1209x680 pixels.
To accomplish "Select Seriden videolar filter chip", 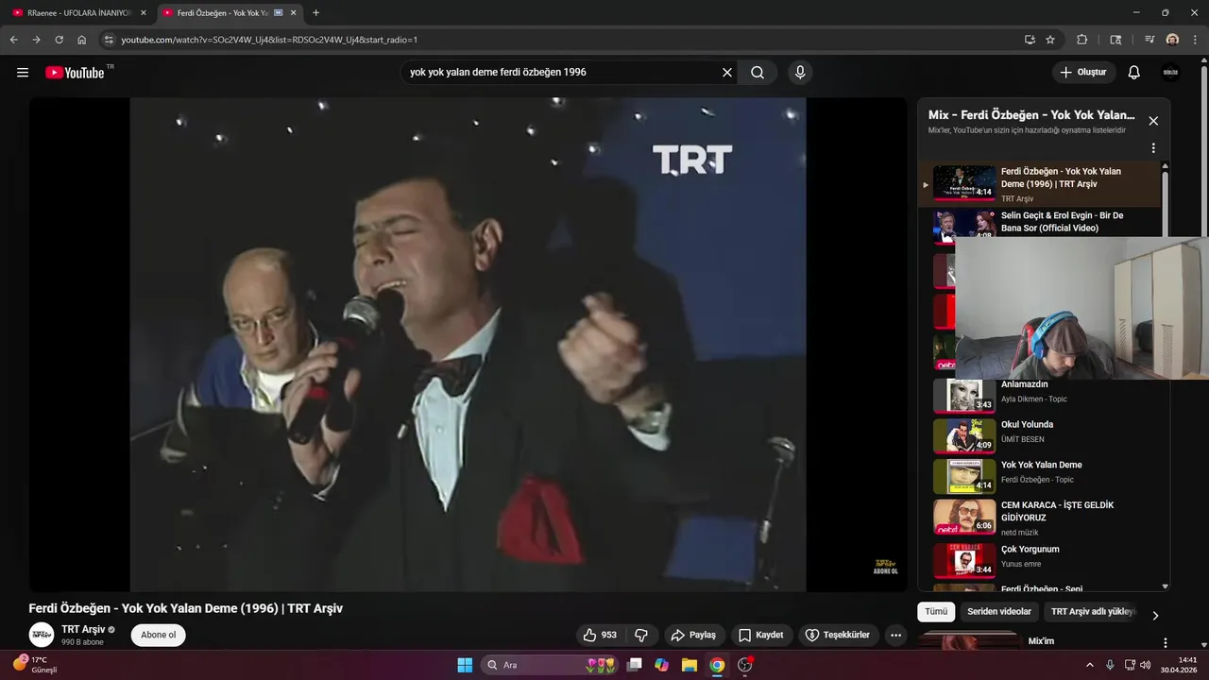I will click(x=999, y=612).
